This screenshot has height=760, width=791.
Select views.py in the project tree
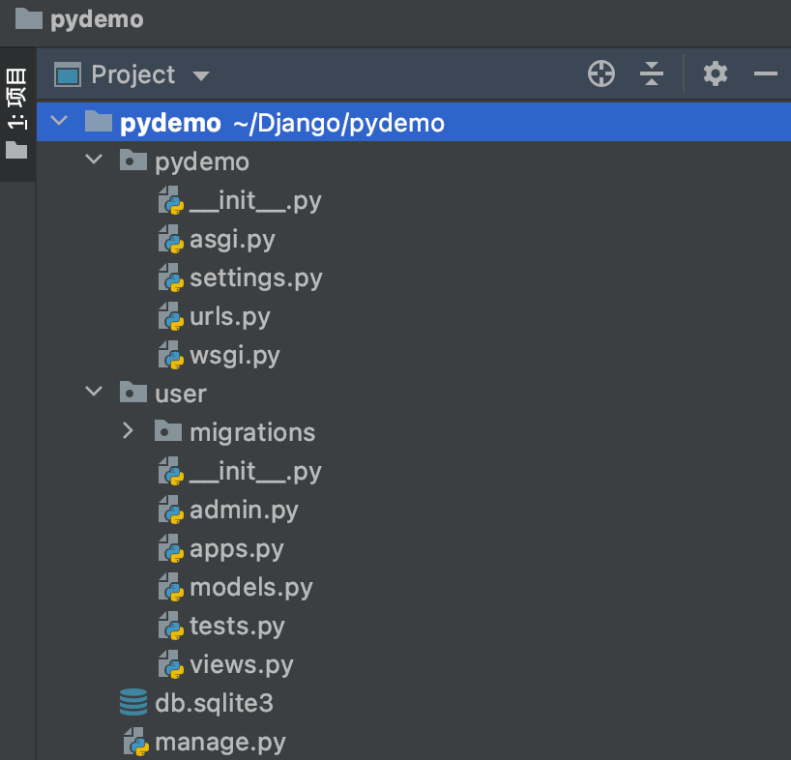tap(241, 664)
